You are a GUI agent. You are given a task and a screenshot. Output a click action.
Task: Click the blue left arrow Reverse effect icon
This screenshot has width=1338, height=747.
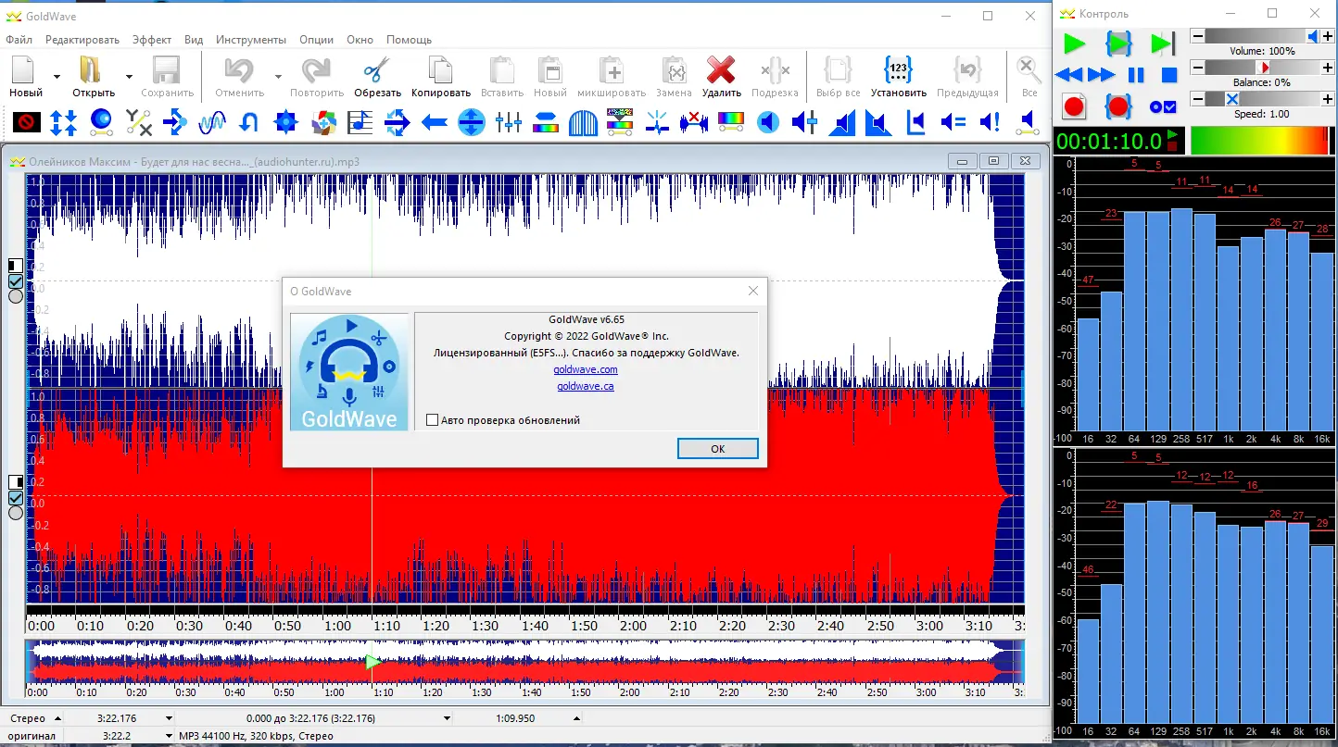[x=435, y=121]
